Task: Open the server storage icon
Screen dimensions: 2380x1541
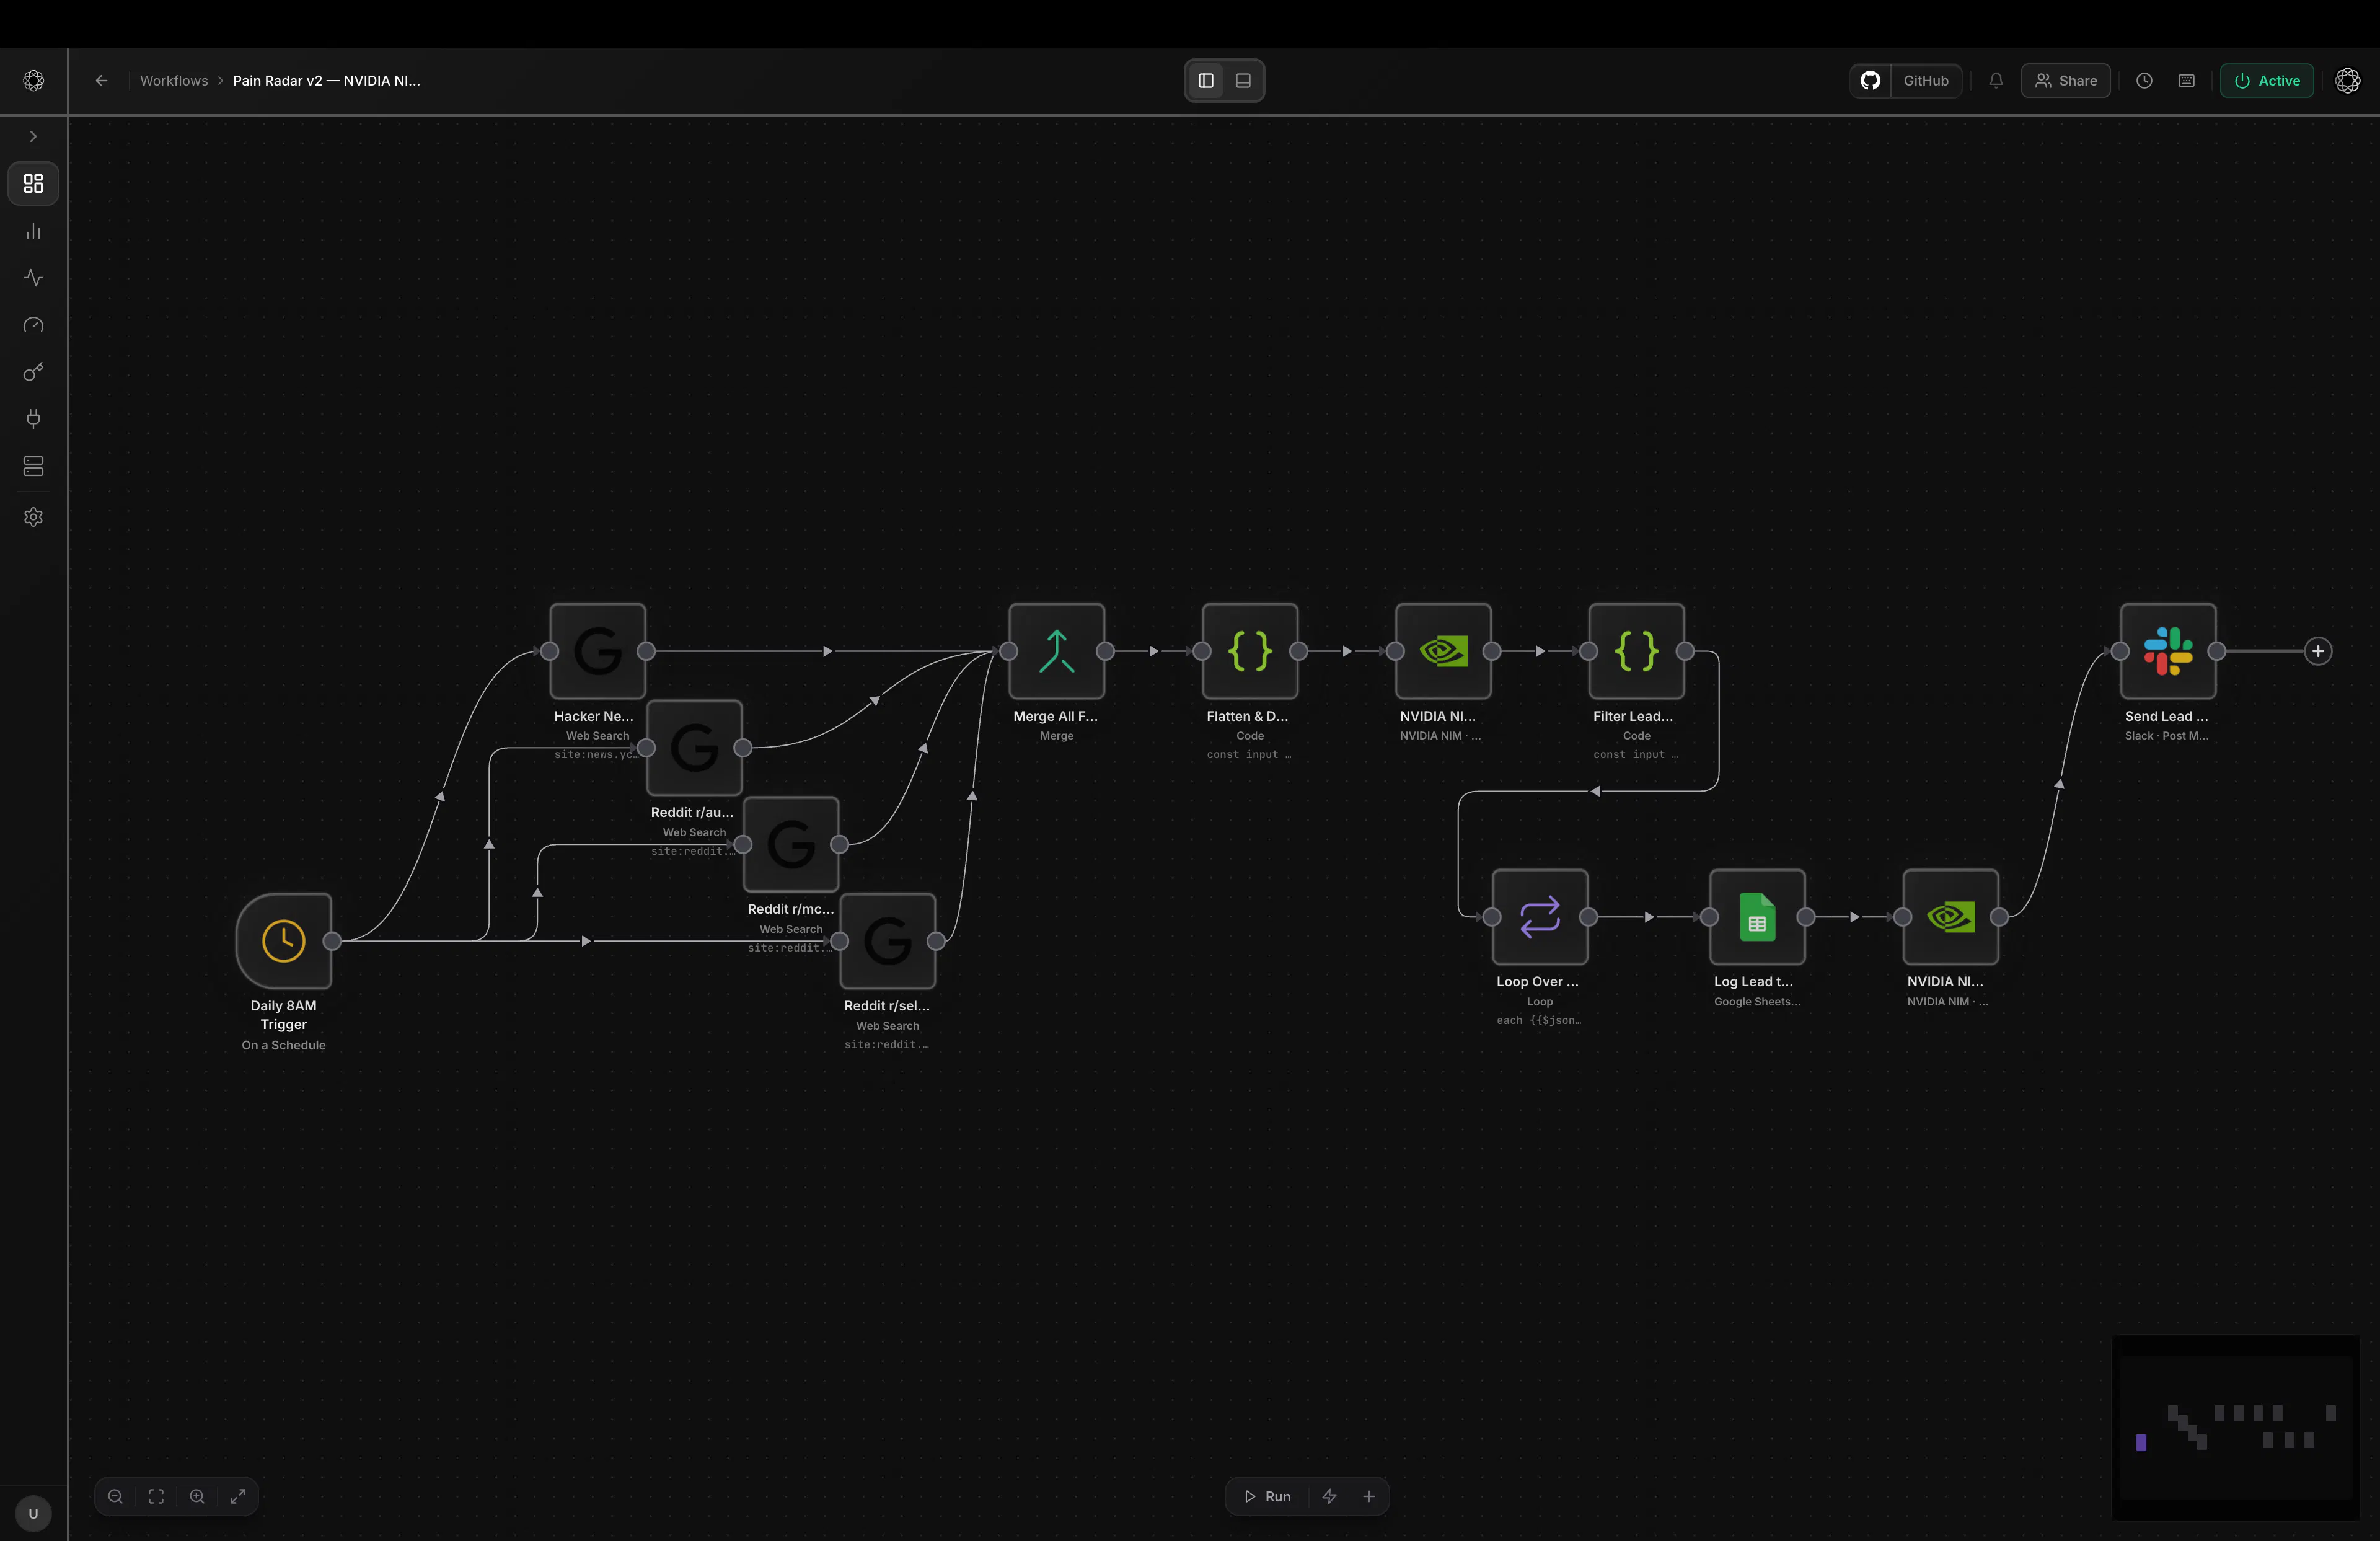Action: coord(33,466)
